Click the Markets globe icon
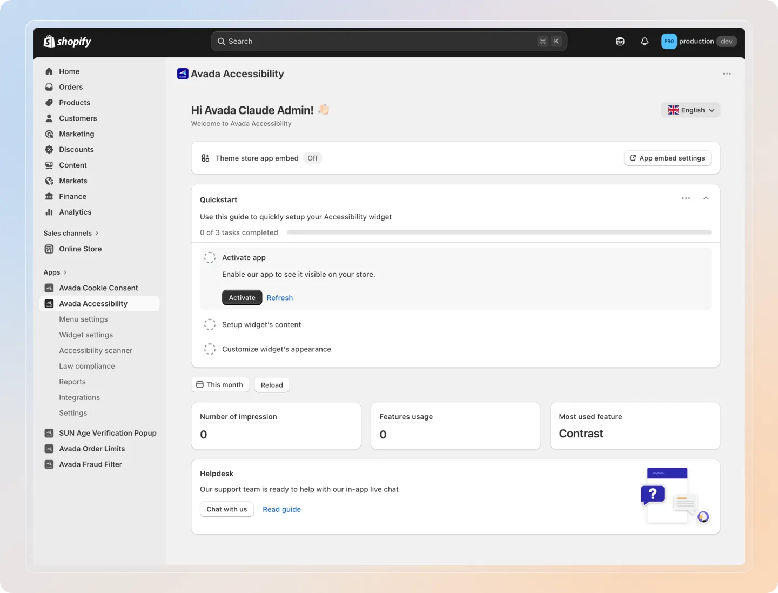Image resolution: width=778 pixels, height=593 pixels. click(49, 181)
